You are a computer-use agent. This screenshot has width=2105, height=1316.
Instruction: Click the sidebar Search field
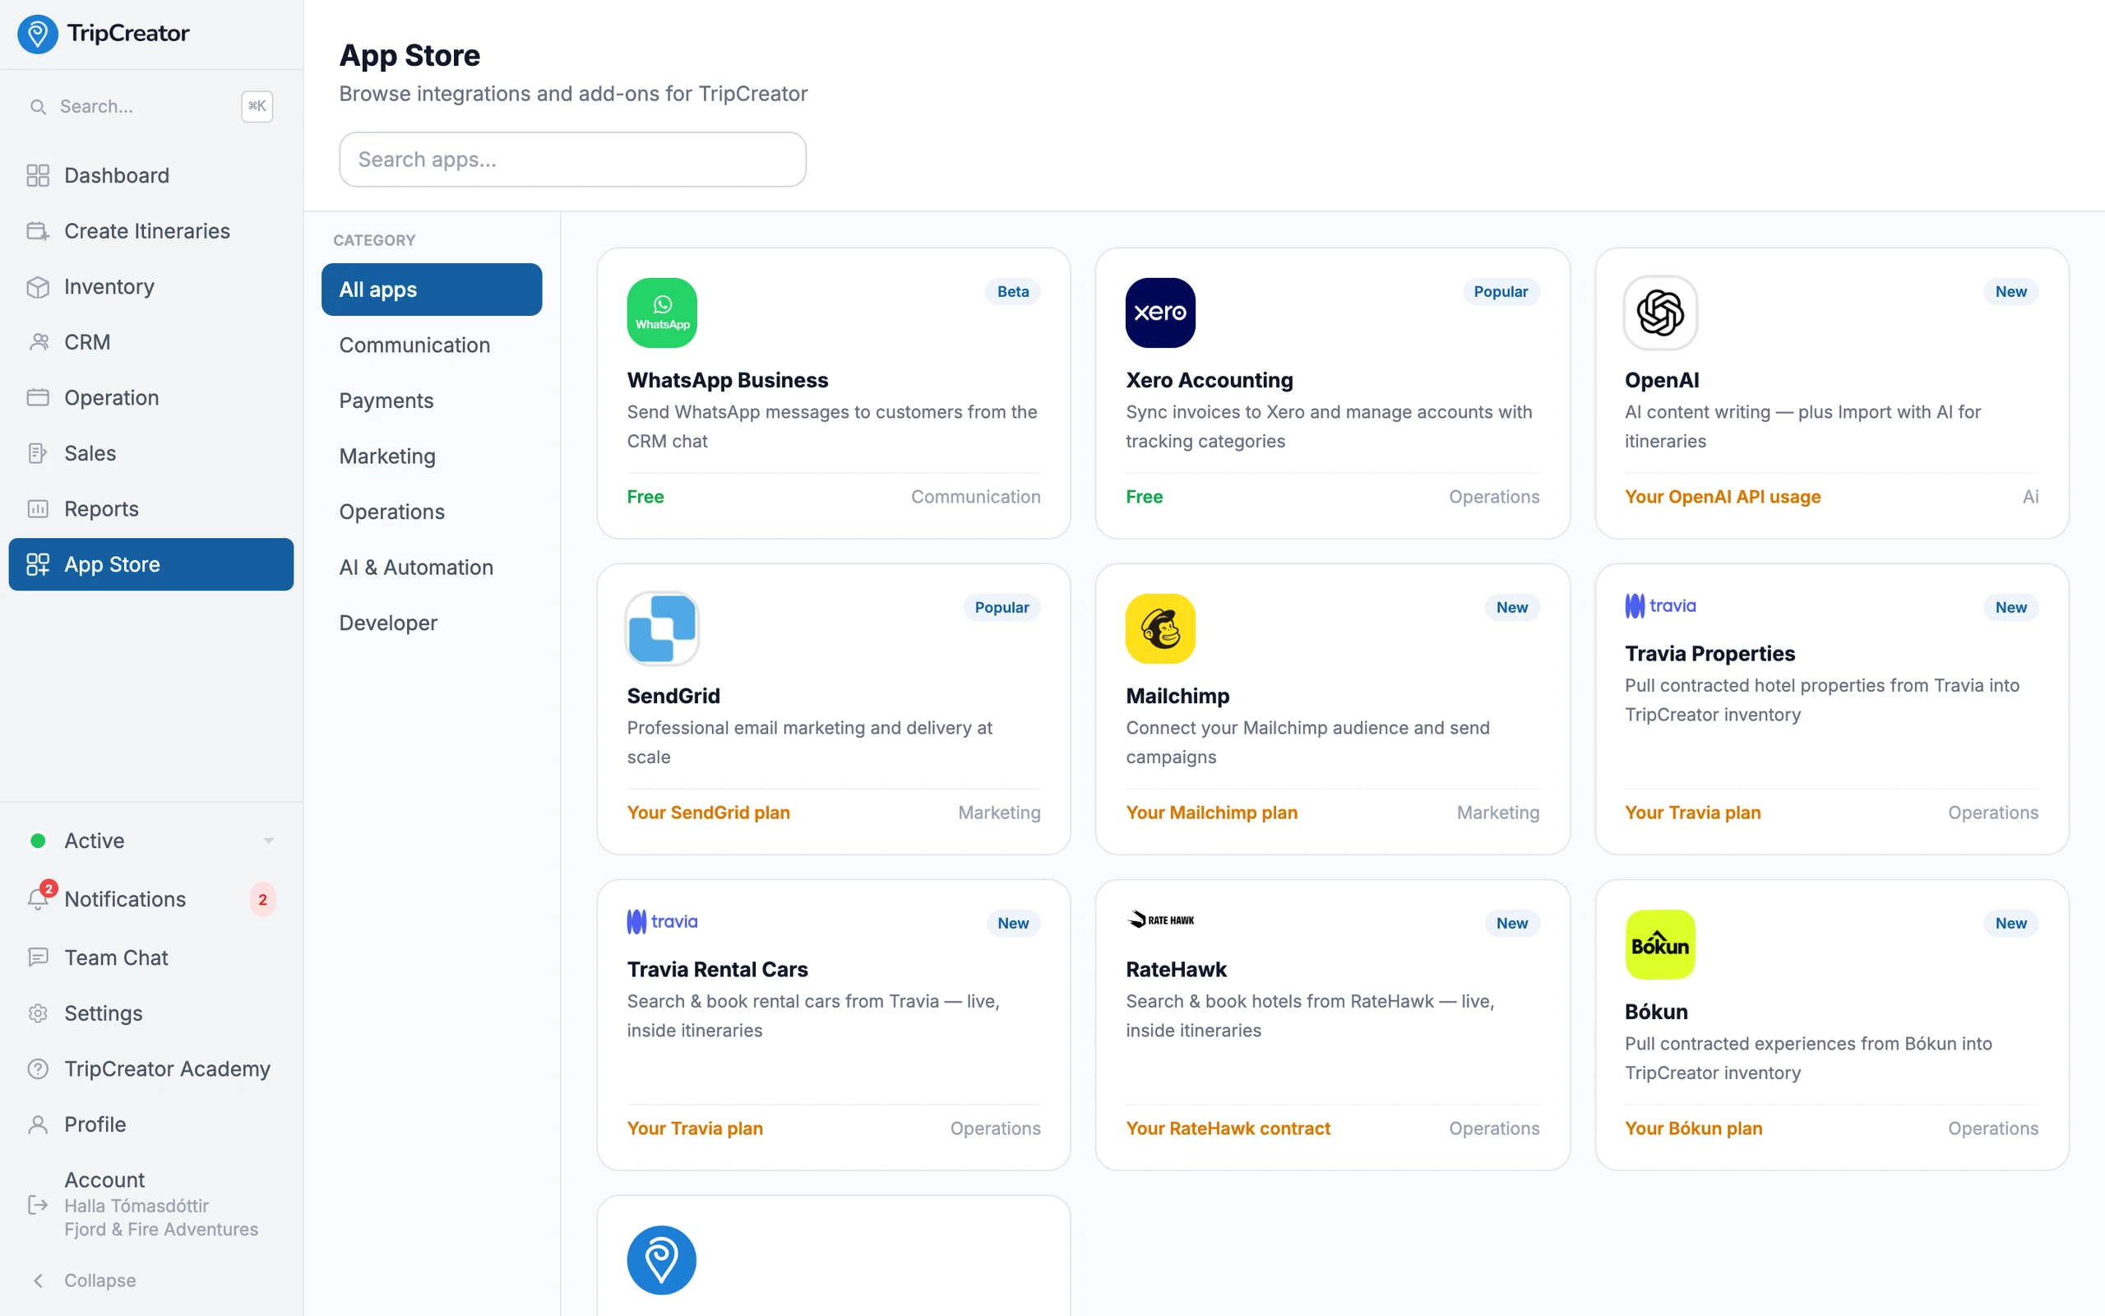click(151, 106)
